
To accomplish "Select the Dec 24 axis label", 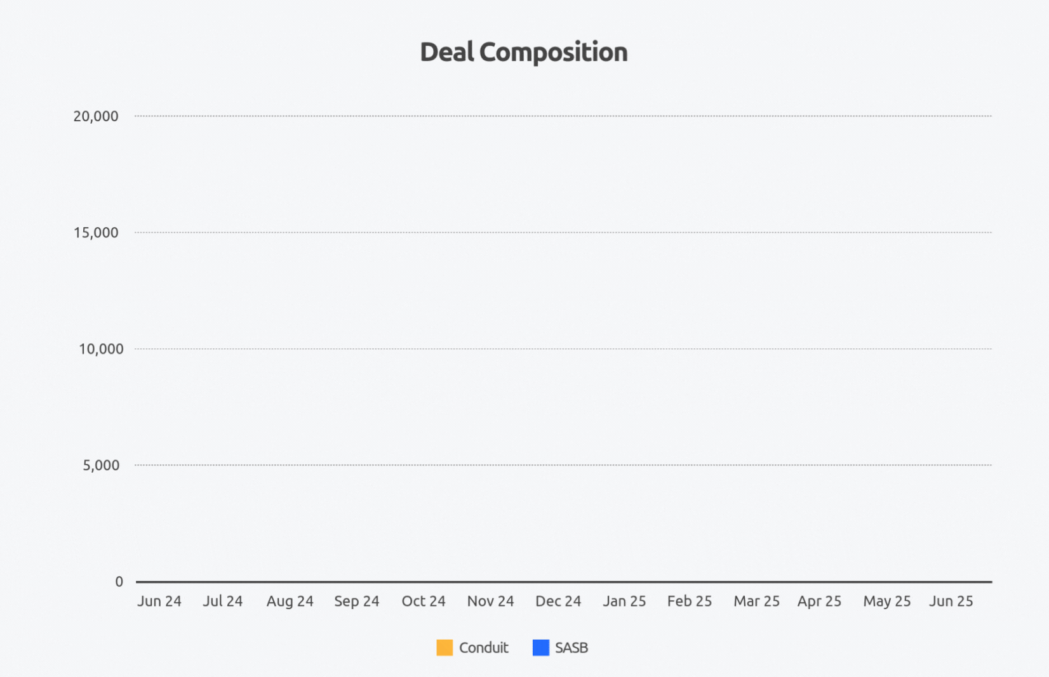I will pos(558,601).
